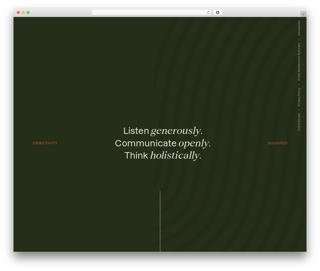
Task: Click the white vertical scroll indicator line
Action: point(160,221)
